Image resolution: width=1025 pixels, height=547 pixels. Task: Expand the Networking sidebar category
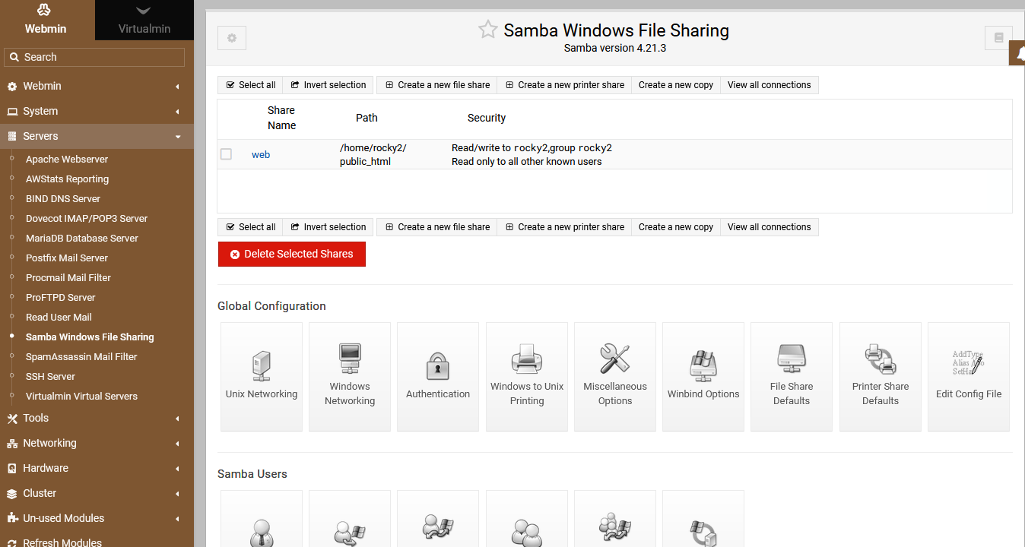[49, 443]
